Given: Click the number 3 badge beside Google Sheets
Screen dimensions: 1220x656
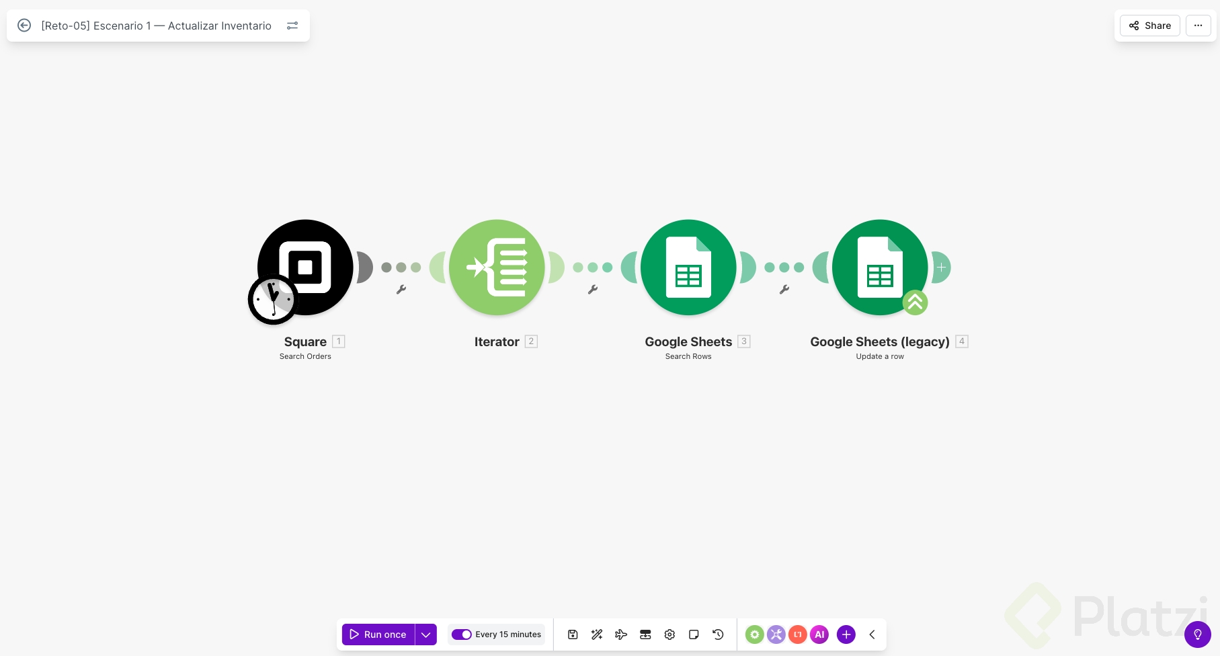Looking at the screenshot, I should [744, 341].
